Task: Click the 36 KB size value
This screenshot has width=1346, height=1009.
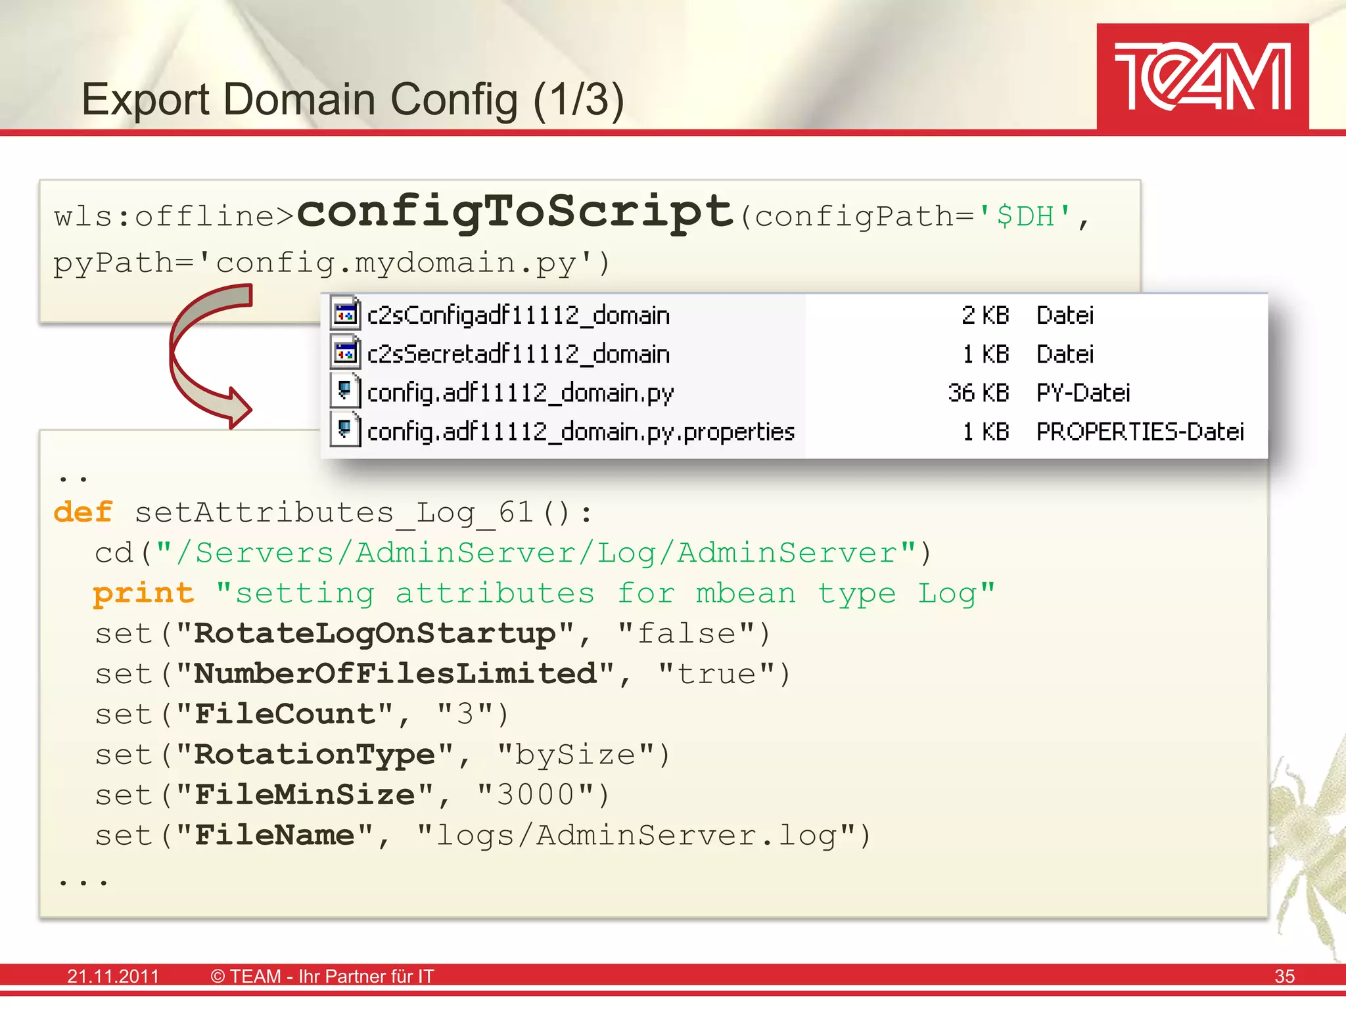Action: coord(978,393)
